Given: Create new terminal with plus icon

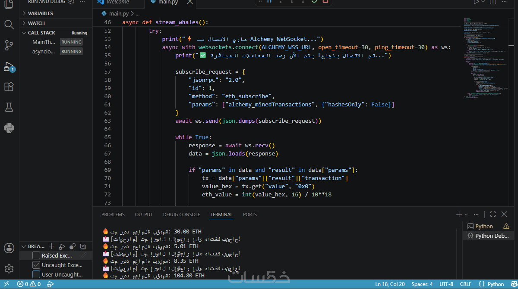Looking at the screenshot, I should click(x=459, y=214).
